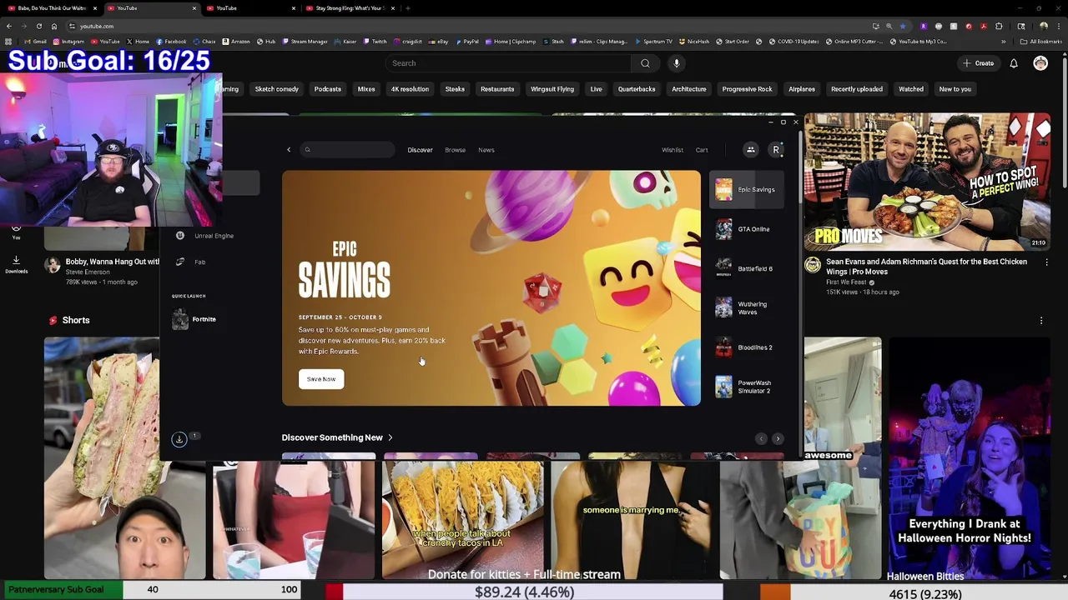Expand Discover Something New chevron
1068x600 pixels.
click(x=390, y=437)
